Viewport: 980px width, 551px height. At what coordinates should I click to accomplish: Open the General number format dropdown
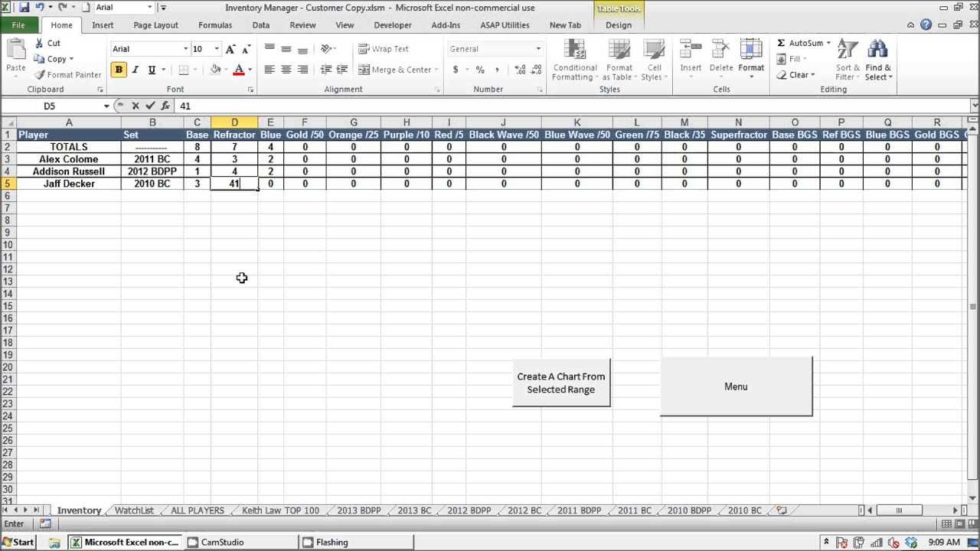pyautogui.click(x=538, y=49)
